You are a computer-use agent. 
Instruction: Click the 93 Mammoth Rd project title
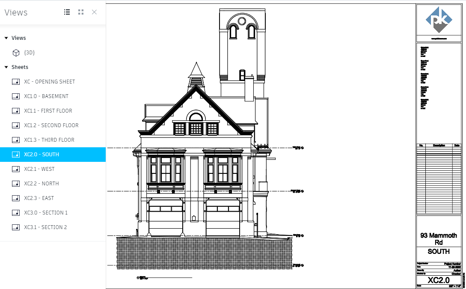click(439, 239)
